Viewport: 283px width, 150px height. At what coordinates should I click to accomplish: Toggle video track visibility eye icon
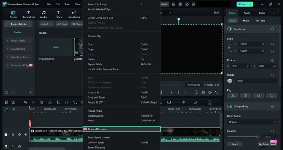(x=25, y=135)
